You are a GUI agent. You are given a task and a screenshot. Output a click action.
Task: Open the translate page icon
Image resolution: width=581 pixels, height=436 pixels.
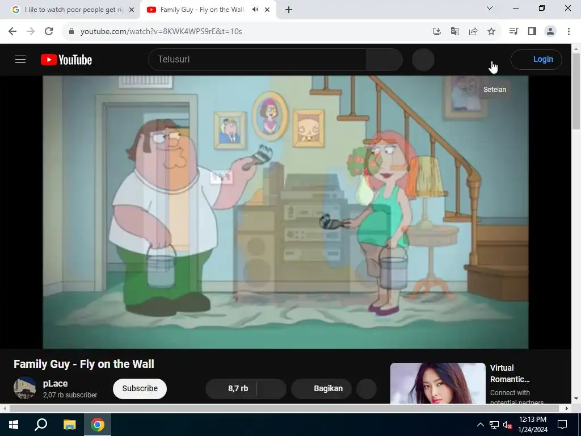coord(455,32)
